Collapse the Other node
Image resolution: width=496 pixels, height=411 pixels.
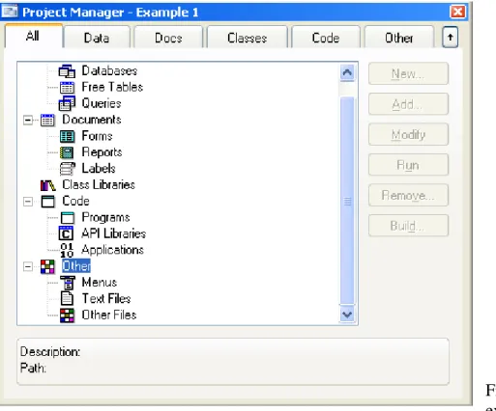[x=28, y=266]
